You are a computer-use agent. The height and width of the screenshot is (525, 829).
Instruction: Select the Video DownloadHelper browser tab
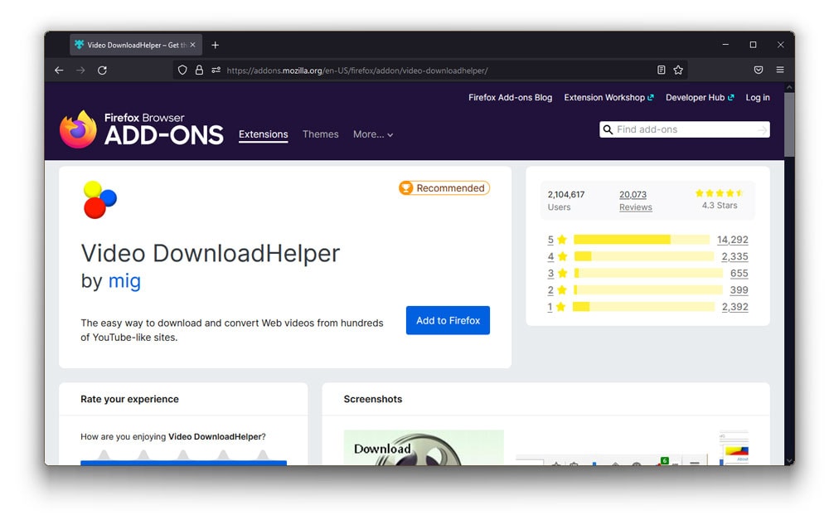(x=136, y=45)
